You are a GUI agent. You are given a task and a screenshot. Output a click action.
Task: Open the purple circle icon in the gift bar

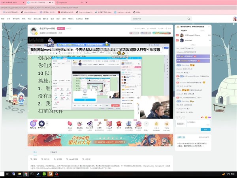pyautogui.click(x=33, y=123)
